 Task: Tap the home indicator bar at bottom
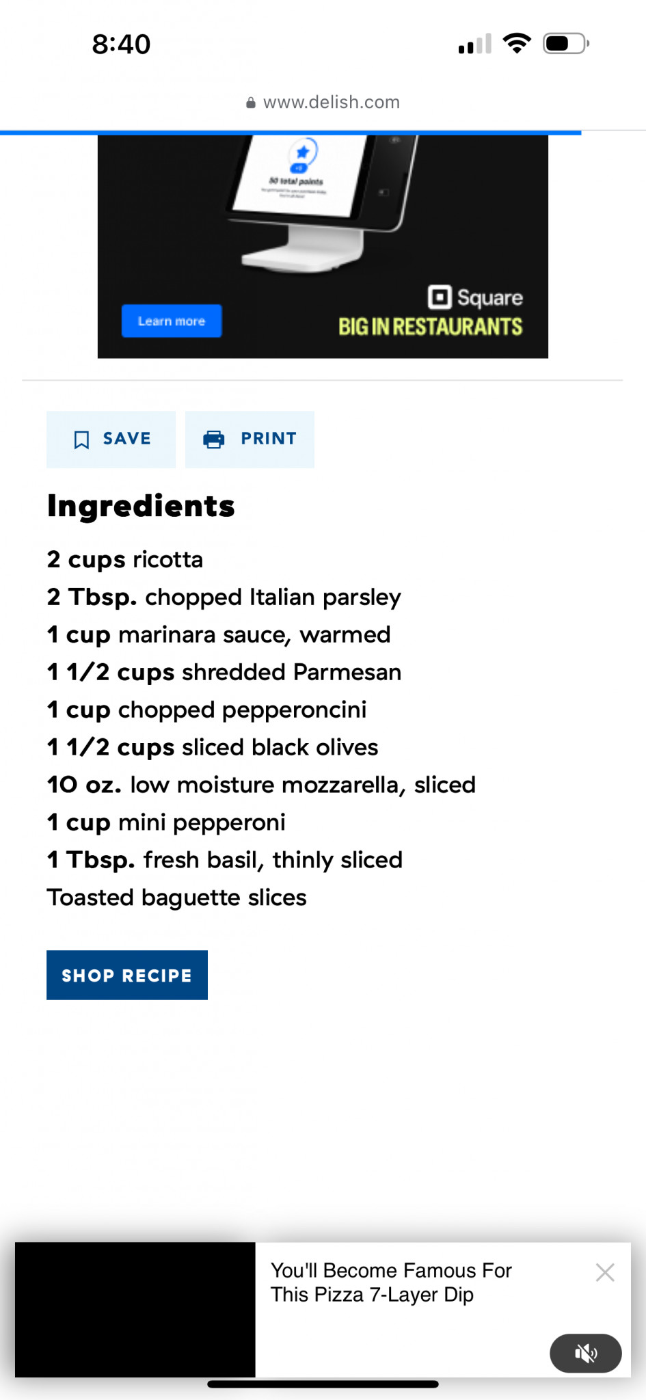(x=323, y=1384)
